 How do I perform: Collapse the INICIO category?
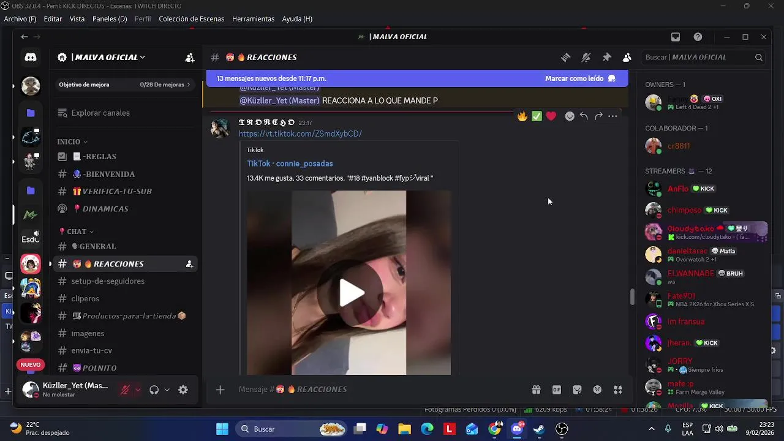click(x=72, y=141)
